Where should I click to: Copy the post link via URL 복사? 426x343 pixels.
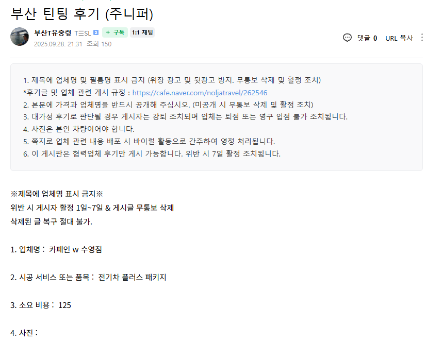point(399,38)
